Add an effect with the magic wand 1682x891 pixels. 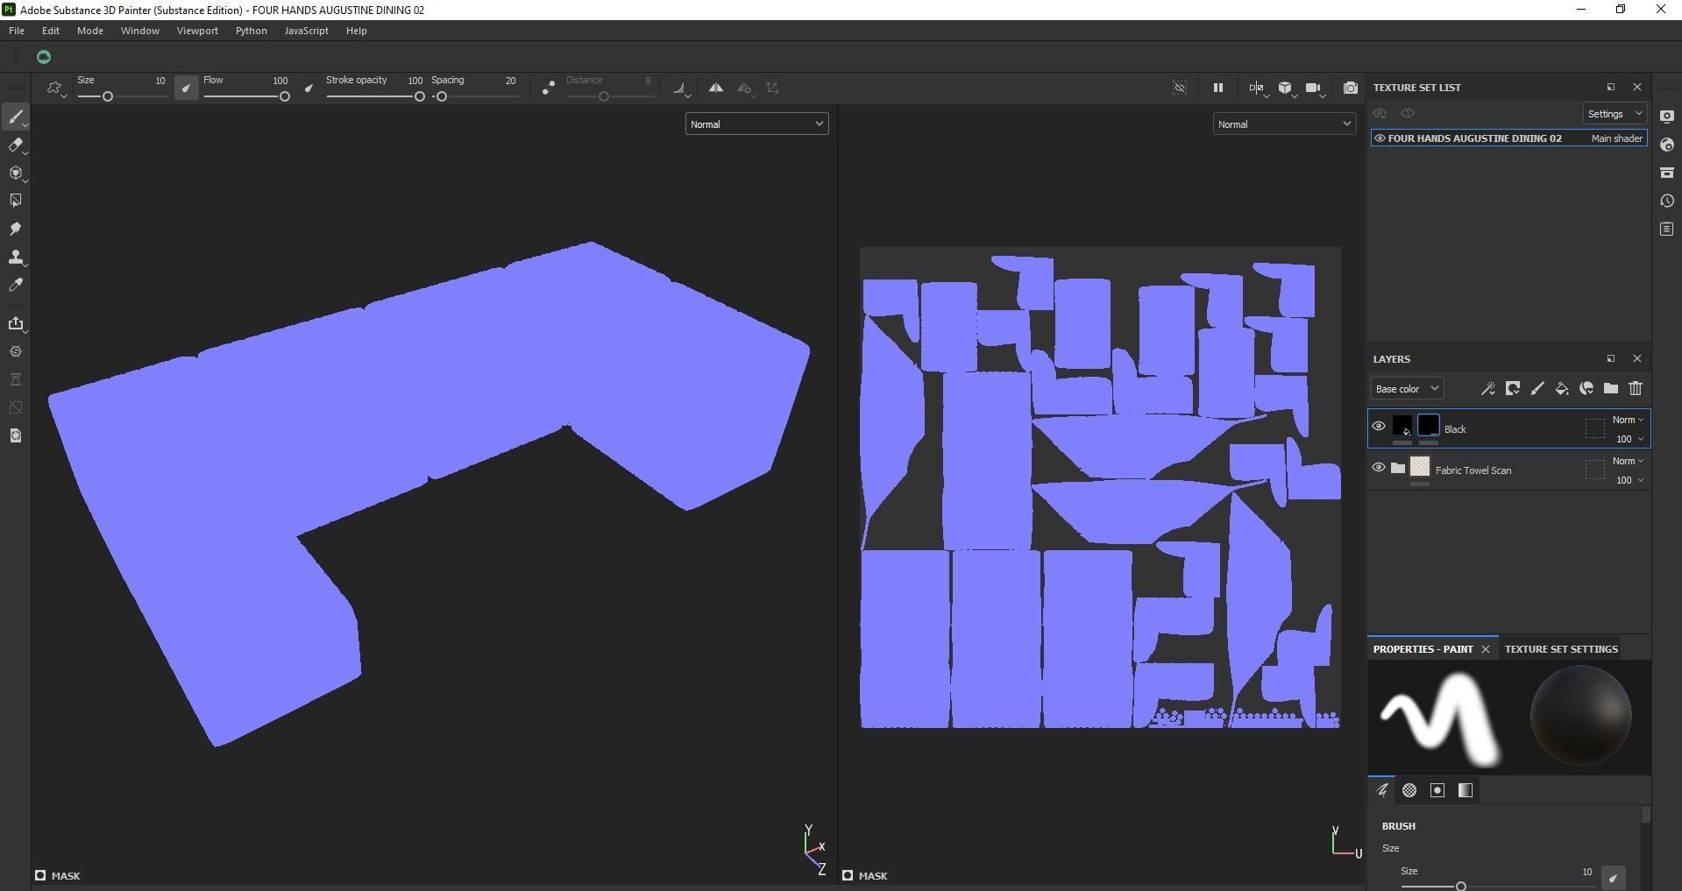pyautogui.click(x=1487, y=388)
